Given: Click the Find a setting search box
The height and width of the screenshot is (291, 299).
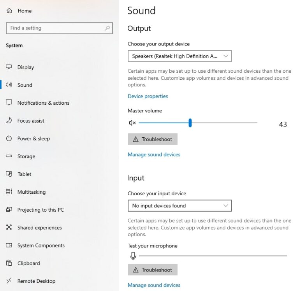Looking at the screenshot, I should coord(59,28).
